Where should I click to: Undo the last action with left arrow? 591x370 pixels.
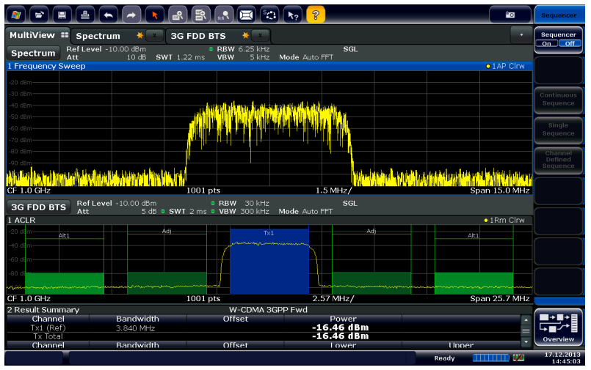108,15
